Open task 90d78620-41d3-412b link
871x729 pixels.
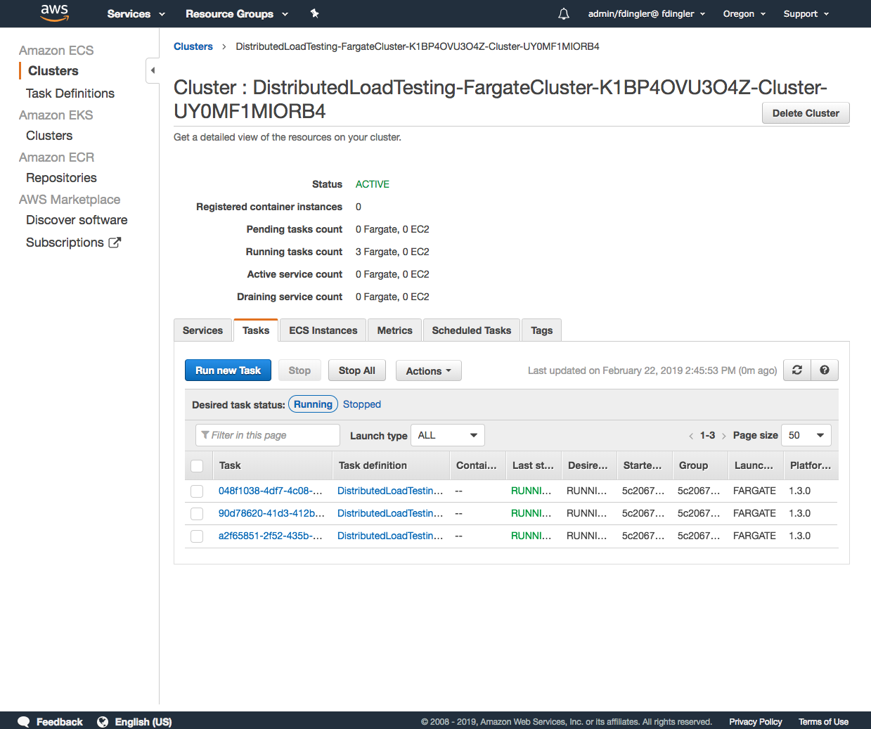point(271,513)
